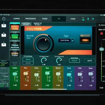
Task: Open the Bluetooth settings icon
Action: tap(88, 19)
